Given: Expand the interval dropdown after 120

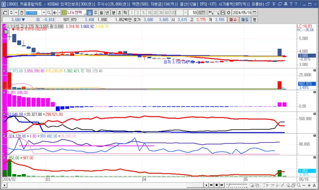Looking at the screenshot, I should 185,12.
